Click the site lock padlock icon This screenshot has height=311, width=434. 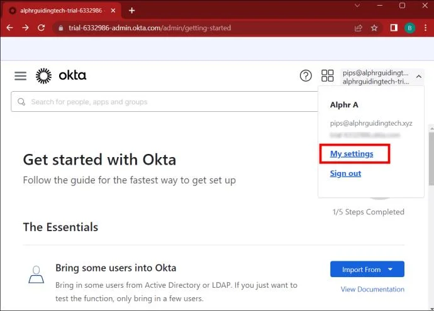[x=61, y=28]
